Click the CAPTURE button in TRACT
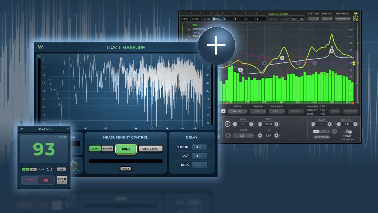Viewport: 378px width, 213px height. tap(298, 19)
